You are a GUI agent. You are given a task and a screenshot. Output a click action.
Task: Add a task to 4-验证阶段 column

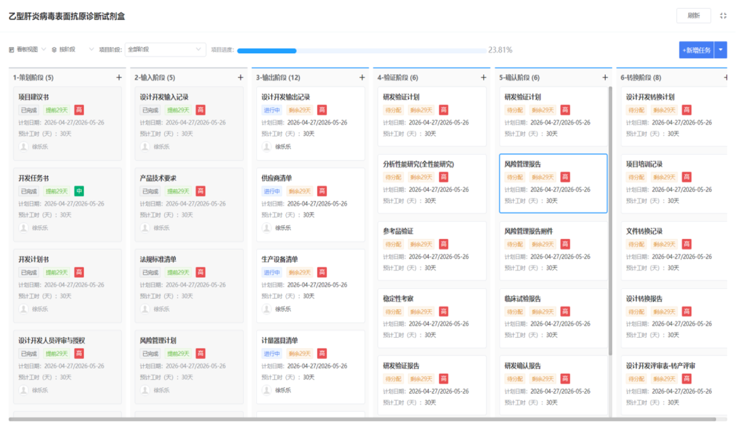(483, 78)
